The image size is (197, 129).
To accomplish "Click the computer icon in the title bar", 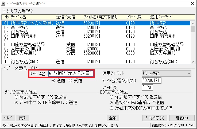I will (x=3, y=3).
